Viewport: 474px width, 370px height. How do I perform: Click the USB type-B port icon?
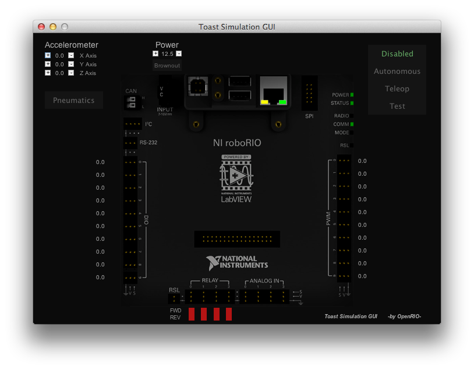198,86
